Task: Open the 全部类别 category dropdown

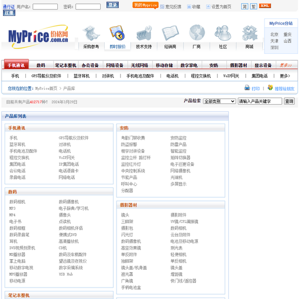Action: [219, 101]
